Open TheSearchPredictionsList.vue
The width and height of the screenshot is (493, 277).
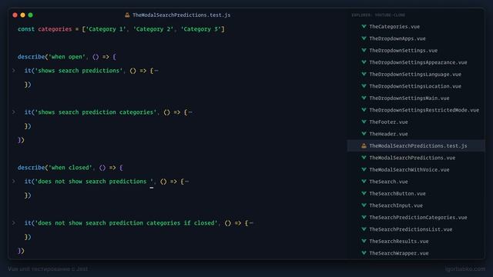411,229
